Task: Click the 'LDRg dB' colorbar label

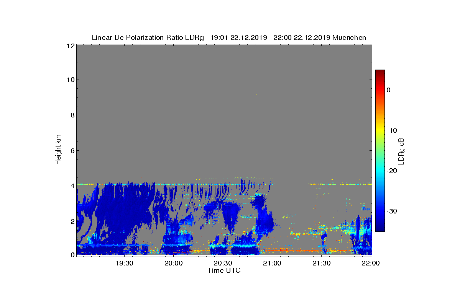Action: 401,151
